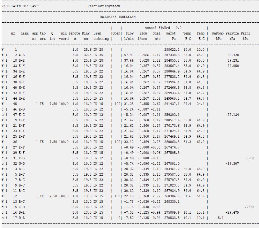Image resolution: width=259 pixels, height=228 pixels.
Task: Click the pipe name 'E-H'
Action: pyautogui.click(x=22, y=66)
